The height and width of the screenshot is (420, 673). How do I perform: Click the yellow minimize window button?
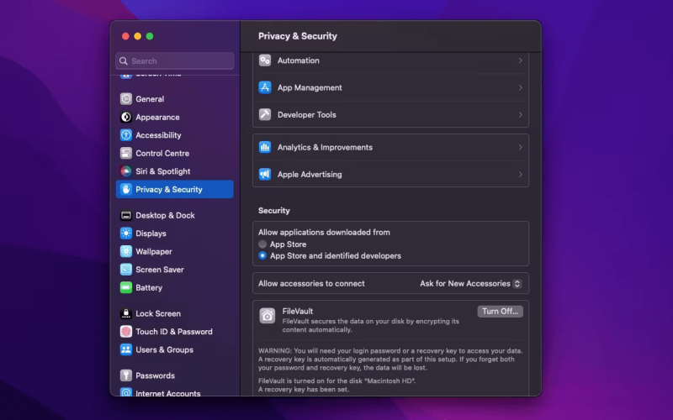(137, 36)
